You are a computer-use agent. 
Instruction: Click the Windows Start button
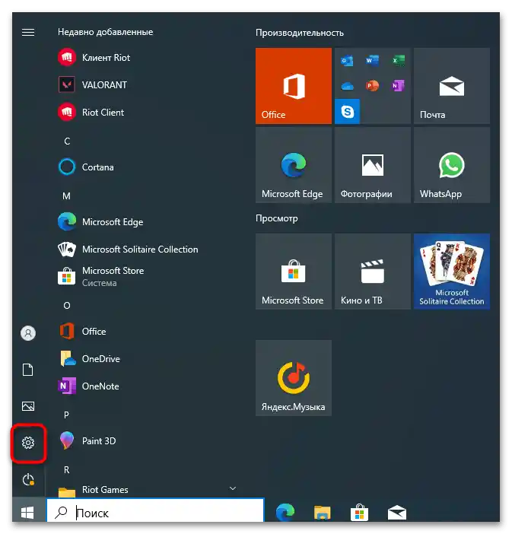point(28,513)
